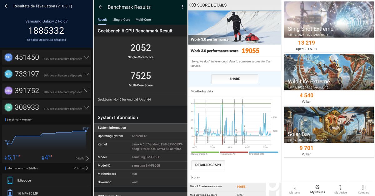375x196 pixels.
Task: Tap the thermometer icon beside 5,1°C
Action: 6,158
